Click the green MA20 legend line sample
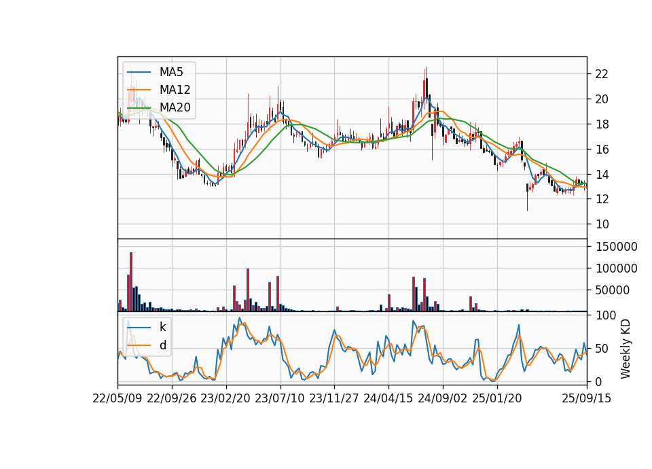Viewport: 652px width, 469px height. click(139, 107)
